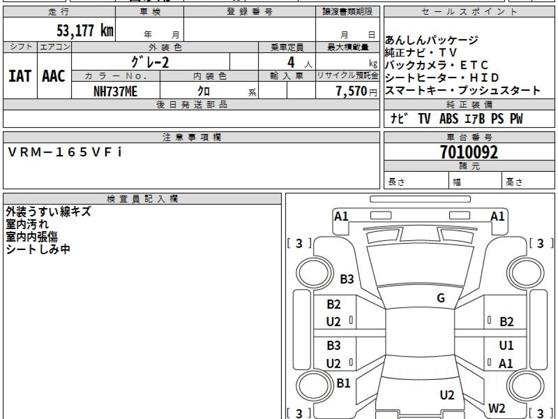
Task: Select the mileage value 53,177 km
Action: 85,31
